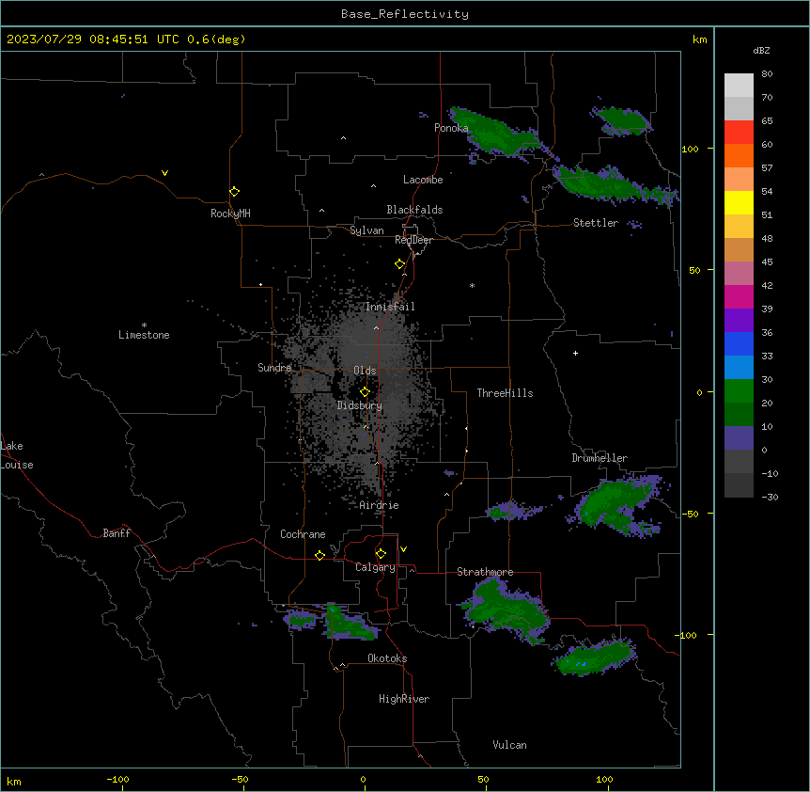Click the -50 tick on right axis

[690, 514]
